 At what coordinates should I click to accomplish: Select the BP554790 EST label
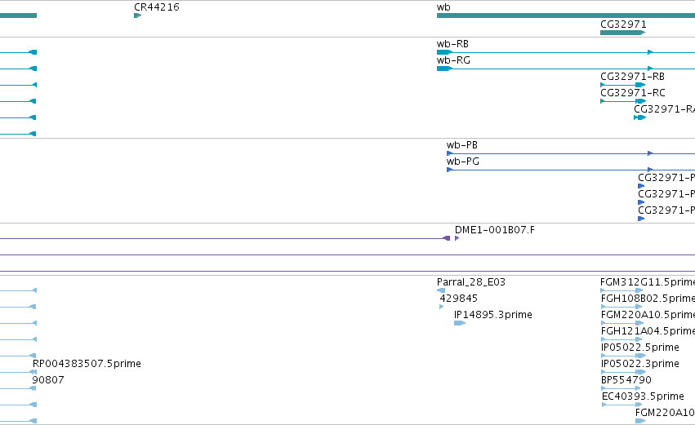pyautogui.click(x=626, y=380)
